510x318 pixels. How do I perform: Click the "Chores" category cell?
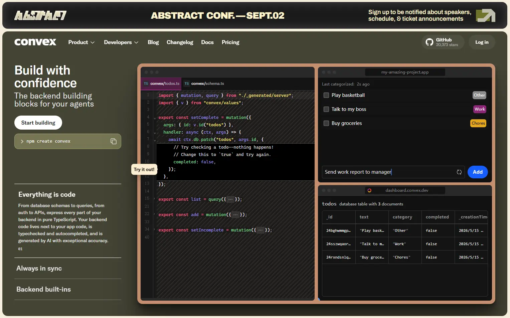pyautogui.click(x=405, y=257)
